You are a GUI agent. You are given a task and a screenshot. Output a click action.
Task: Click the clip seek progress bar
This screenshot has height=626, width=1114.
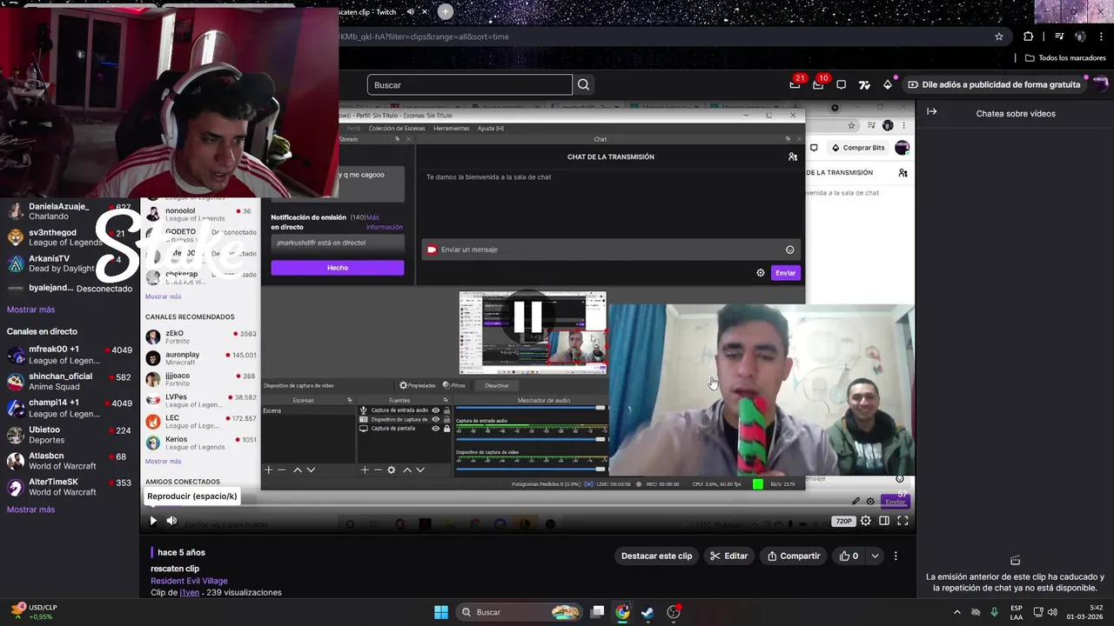(531, 506)
